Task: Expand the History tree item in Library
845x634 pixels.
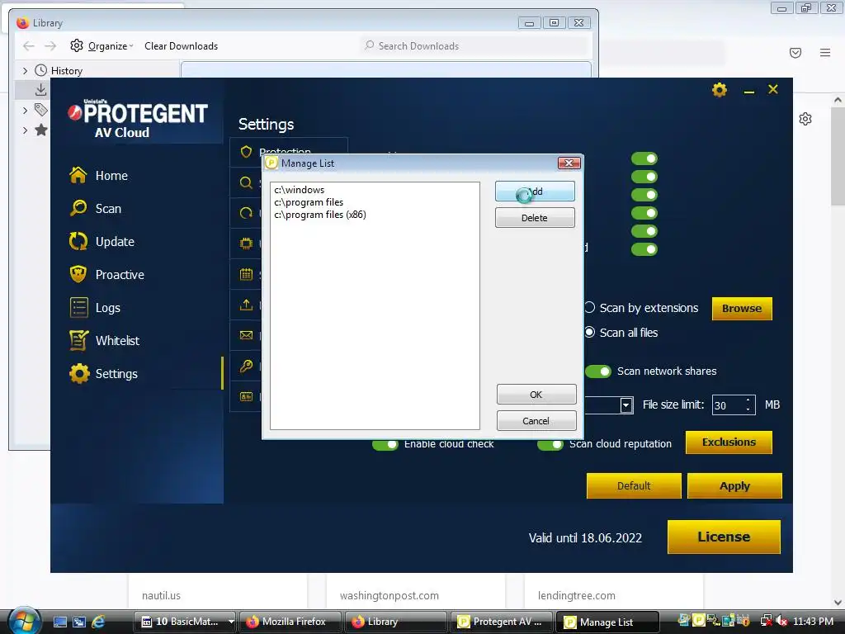Action: 25,71
